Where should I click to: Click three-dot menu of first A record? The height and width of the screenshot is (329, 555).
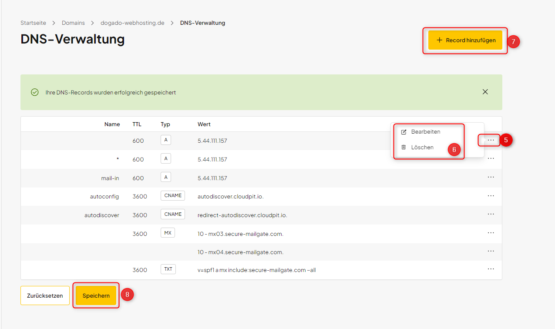491,140
